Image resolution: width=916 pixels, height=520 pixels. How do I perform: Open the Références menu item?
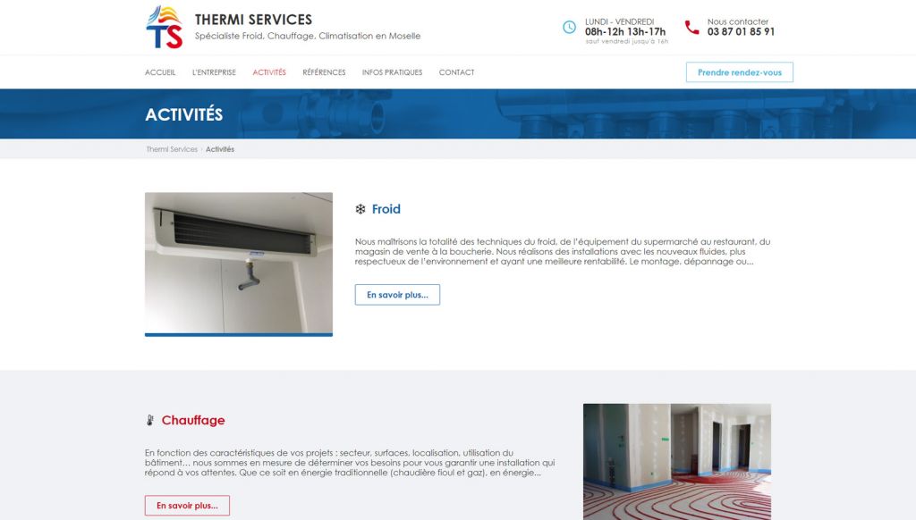tap(324, 72)
